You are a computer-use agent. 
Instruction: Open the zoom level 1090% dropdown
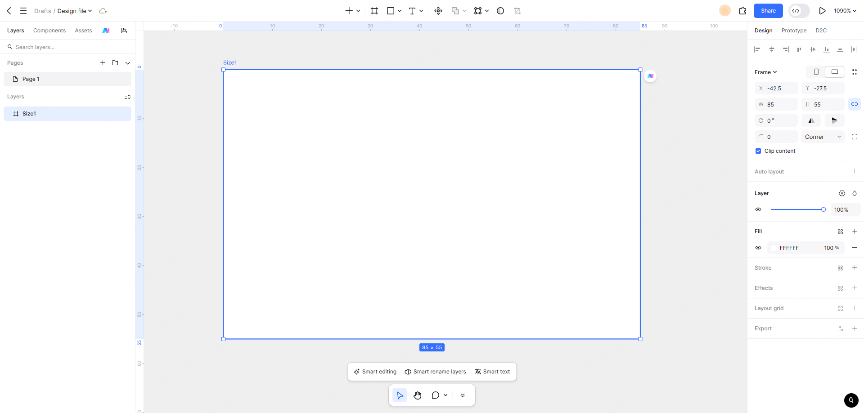point(845,11)
